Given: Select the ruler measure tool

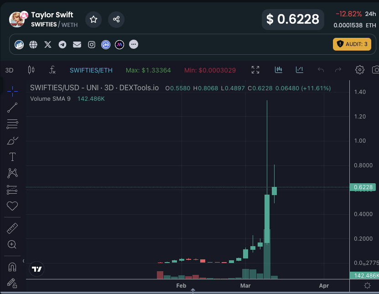Looking at the screenshot, I should (12, 228).
